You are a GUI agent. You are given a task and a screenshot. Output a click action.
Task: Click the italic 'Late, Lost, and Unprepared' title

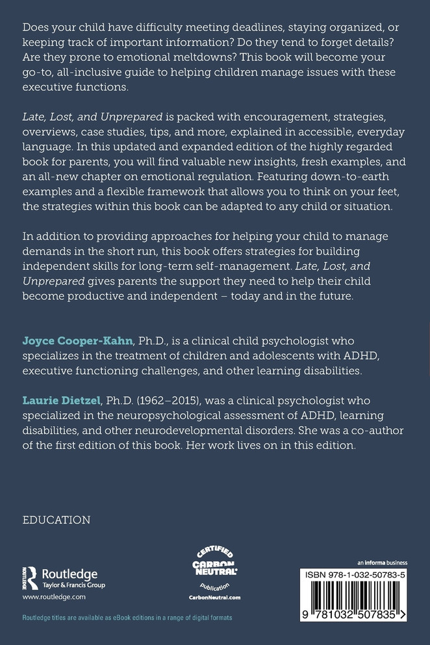(x=93, y=117)
